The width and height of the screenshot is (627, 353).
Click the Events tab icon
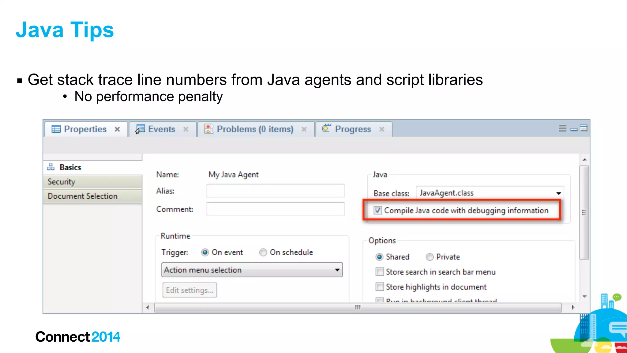tap(140, 129)
